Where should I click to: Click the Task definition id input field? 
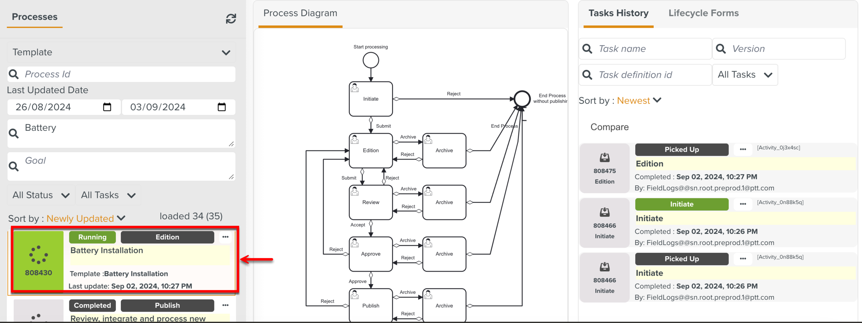(648, 75)
